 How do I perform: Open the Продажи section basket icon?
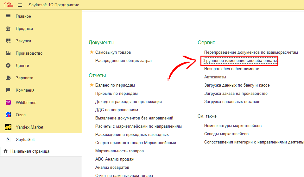[x=9, y=29]
